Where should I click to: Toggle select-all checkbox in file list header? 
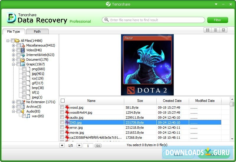[x=63, y=100]
